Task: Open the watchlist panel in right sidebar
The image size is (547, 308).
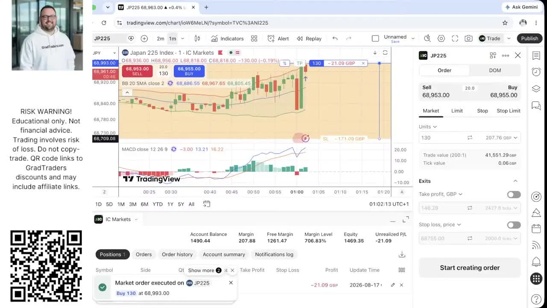Action: pos(536,55)
